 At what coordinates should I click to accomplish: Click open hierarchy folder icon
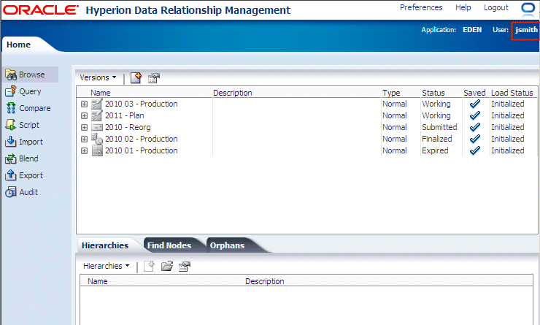point(167,266)
